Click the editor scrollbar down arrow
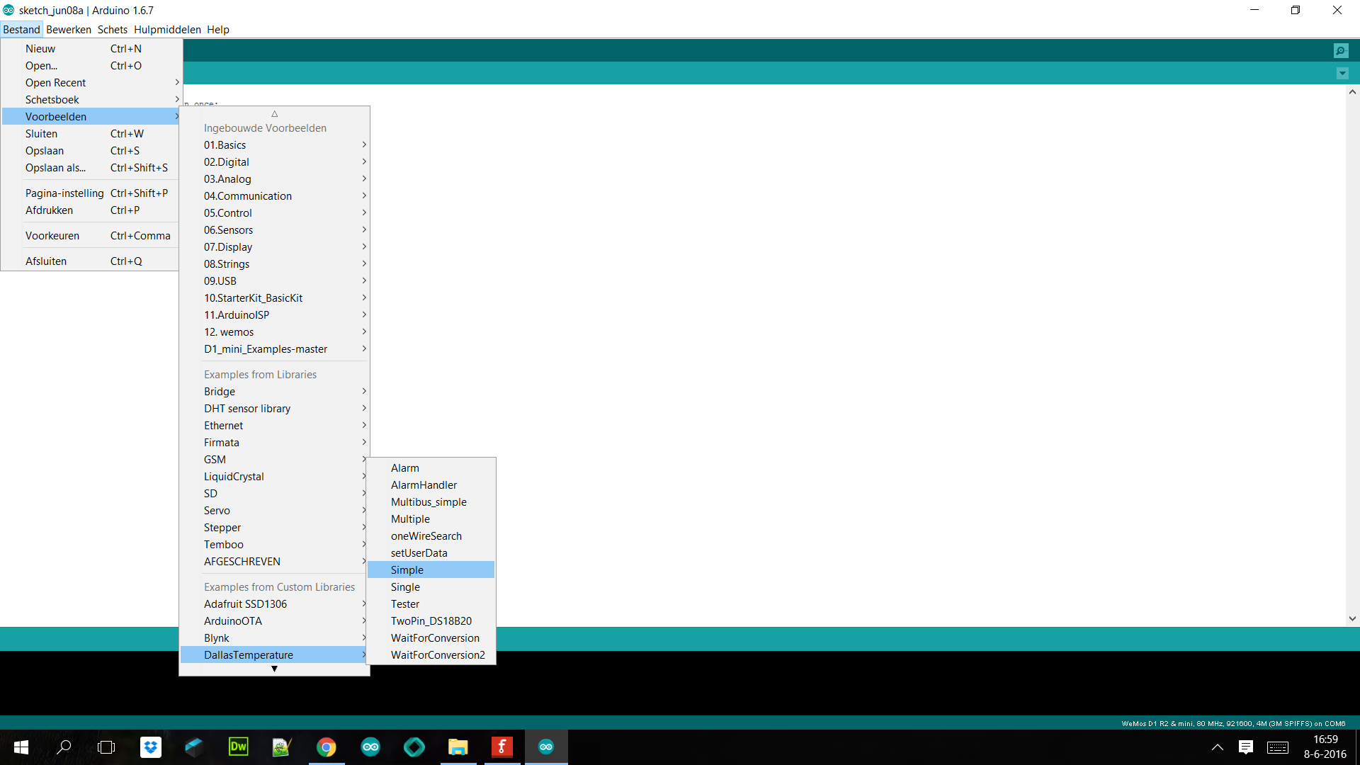The image size is (1360, 765). (1352, 618)
